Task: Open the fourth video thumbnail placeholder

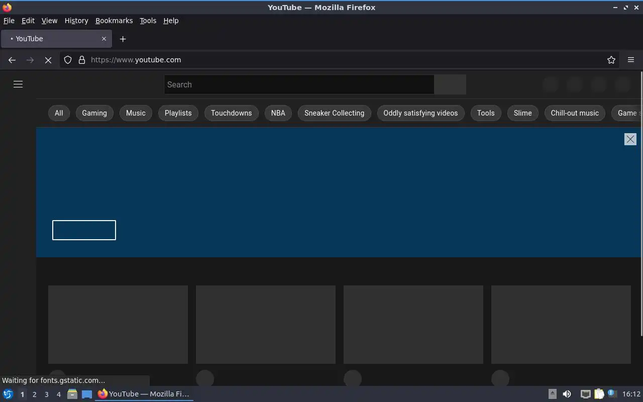Action: [561, 325]
